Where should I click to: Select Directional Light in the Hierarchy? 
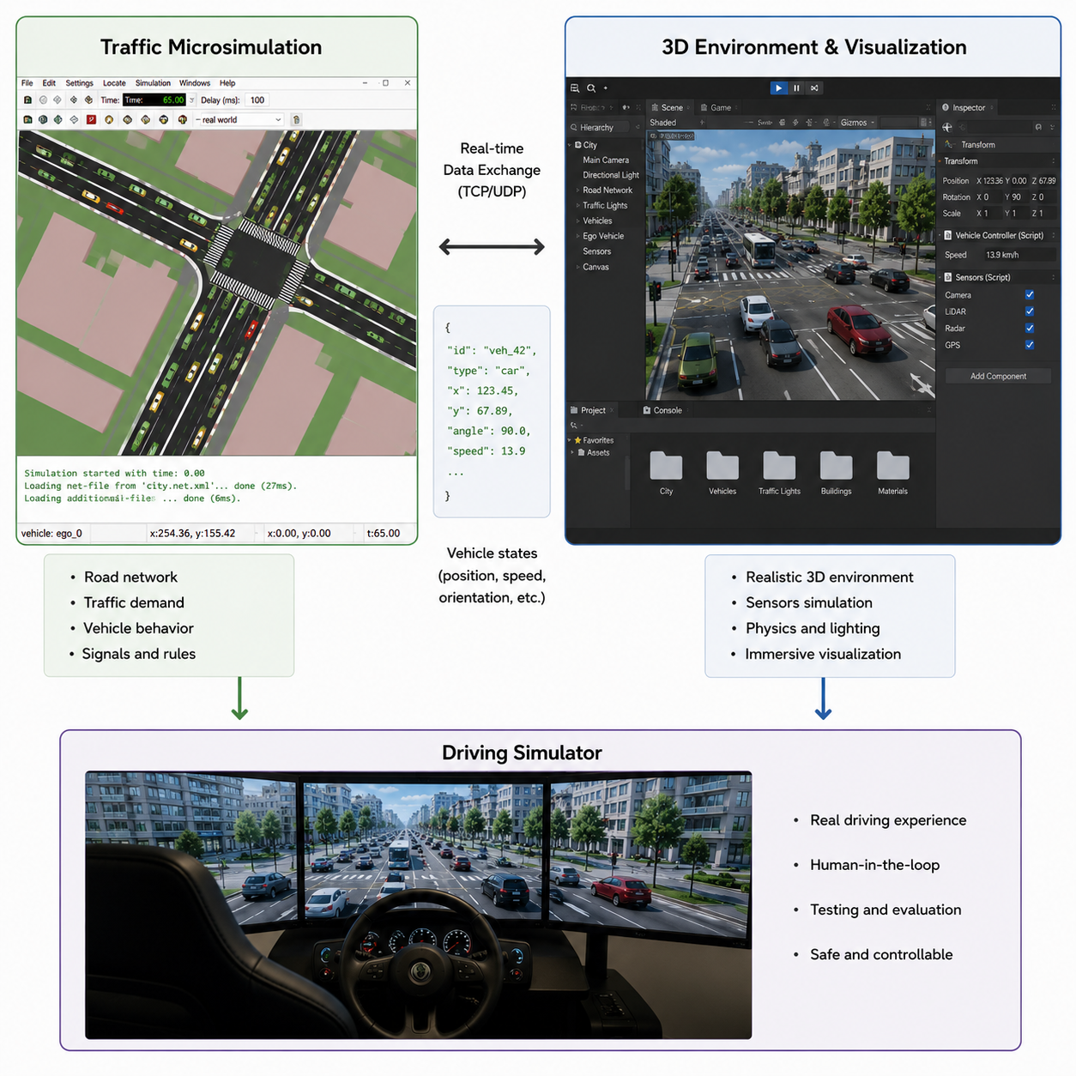(611, 175)
